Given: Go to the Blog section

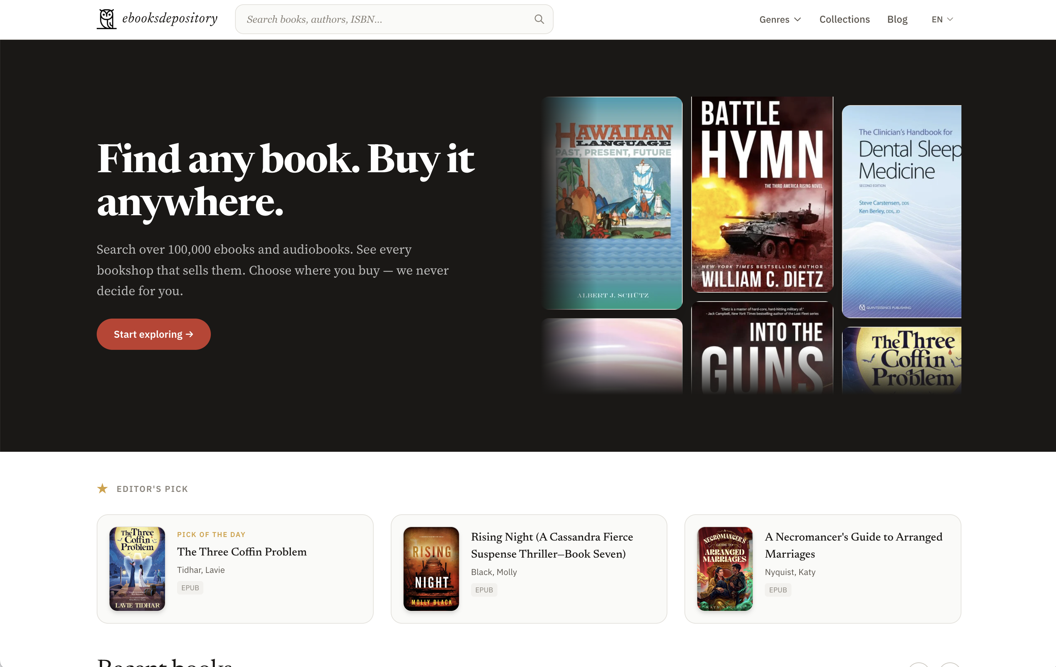Looking at the screenshot, I should point(897,19).
